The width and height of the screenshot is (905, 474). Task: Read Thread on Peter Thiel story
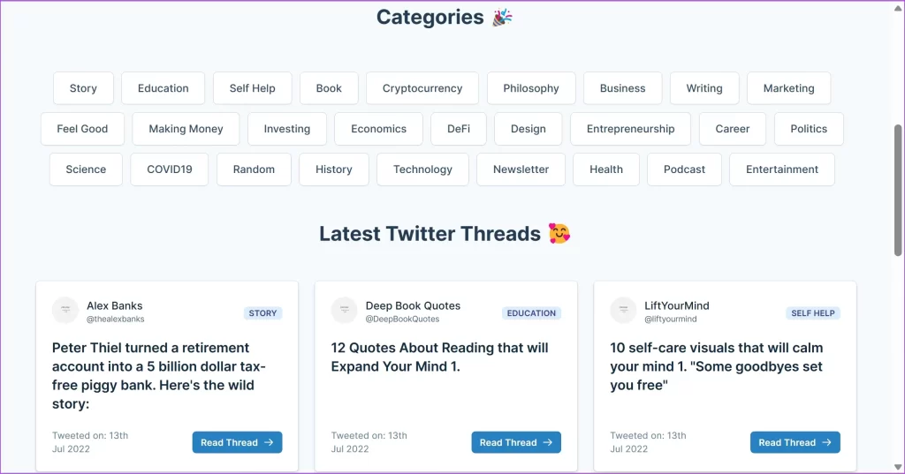click(237, 442)
